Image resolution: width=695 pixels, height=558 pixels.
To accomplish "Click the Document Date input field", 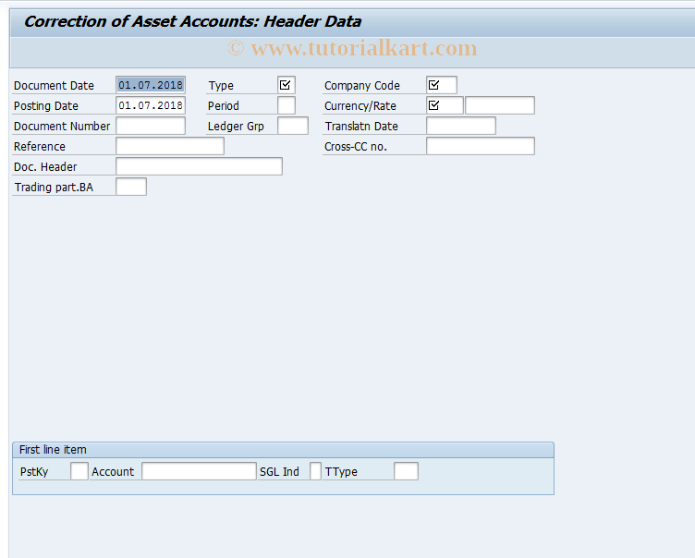I will pos(151,85).
